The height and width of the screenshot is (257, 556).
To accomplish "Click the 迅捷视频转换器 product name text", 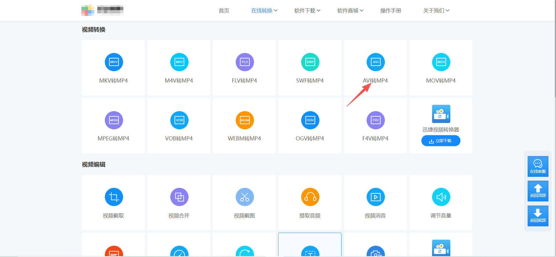I will click(441, 130).
